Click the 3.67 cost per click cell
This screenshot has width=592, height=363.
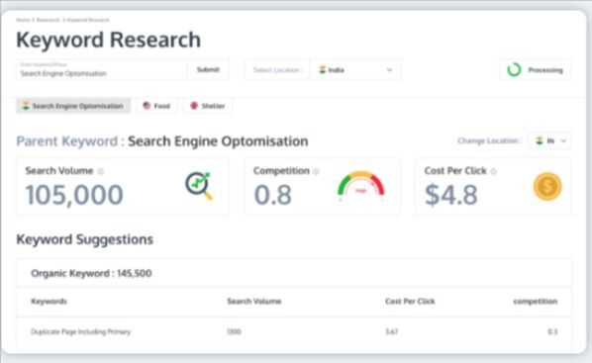click(x=391, y=331)
